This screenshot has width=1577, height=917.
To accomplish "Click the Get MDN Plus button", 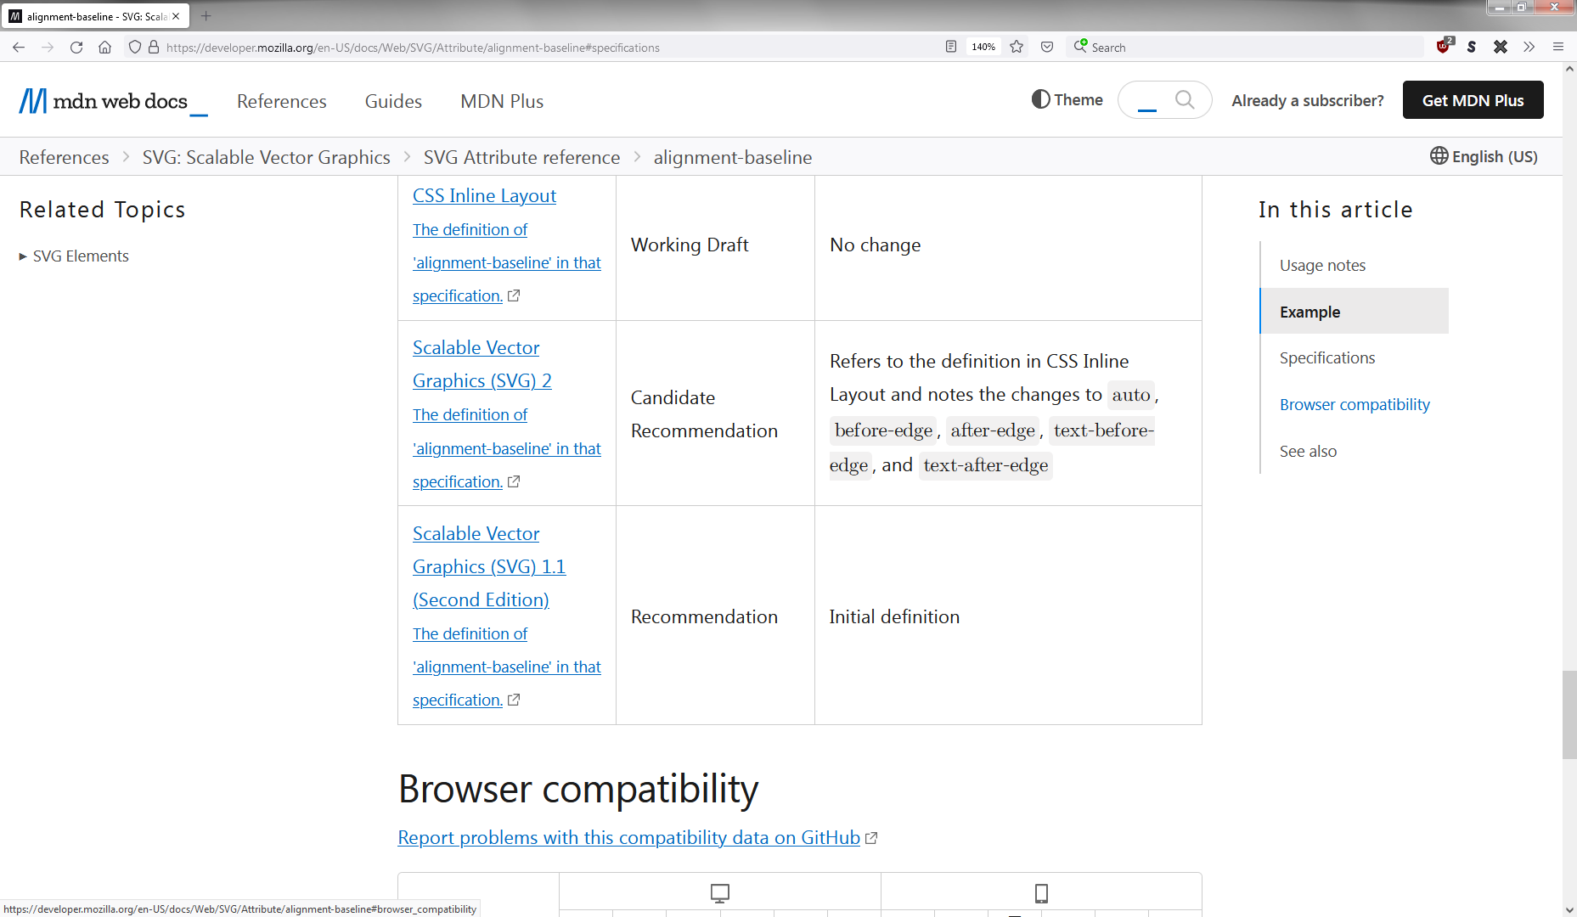I will 1473,99.
